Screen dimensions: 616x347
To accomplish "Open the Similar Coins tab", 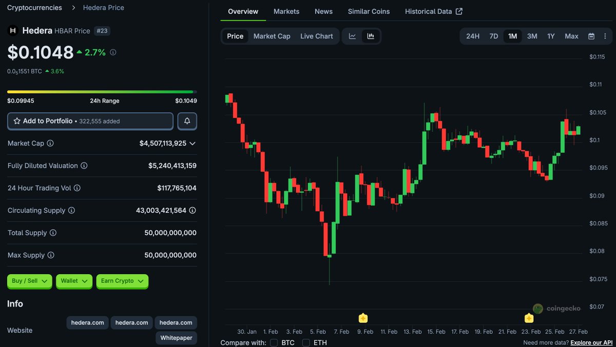I will point(369,11).
